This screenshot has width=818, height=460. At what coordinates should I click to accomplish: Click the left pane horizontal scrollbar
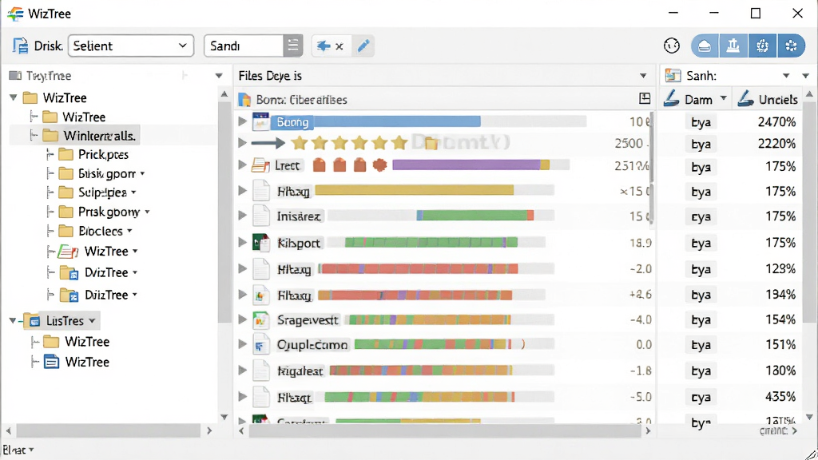[109, 430]
